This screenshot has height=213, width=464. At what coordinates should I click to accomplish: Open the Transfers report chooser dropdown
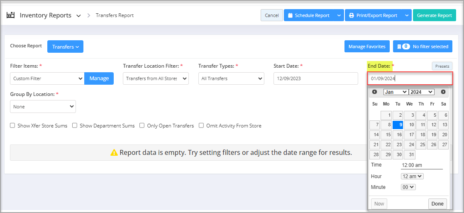coord(66,47)
